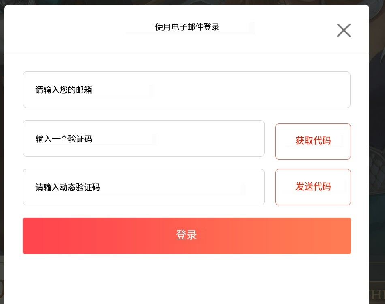
Task: Request a code with 获取代码
Action: (313, 141)
